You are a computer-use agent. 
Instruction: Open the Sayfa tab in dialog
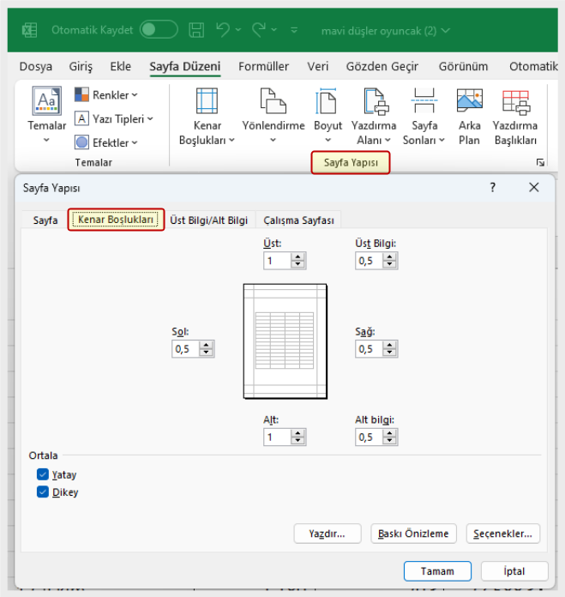tap(45, 220)
